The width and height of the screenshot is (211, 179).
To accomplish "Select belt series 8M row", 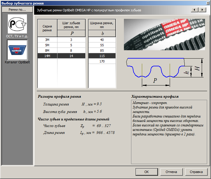I will (47, 51).
